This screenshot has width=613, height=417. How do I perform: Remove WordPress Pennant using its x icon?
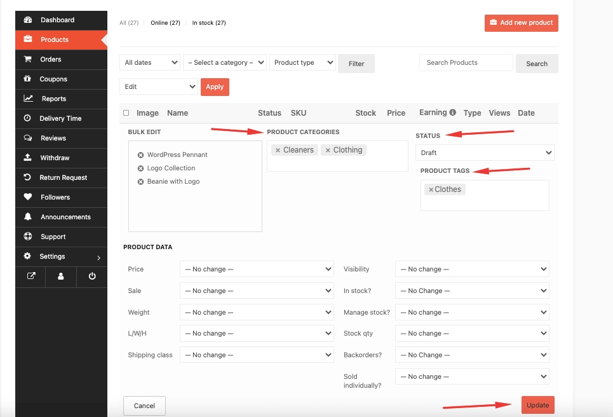point(140,154)
